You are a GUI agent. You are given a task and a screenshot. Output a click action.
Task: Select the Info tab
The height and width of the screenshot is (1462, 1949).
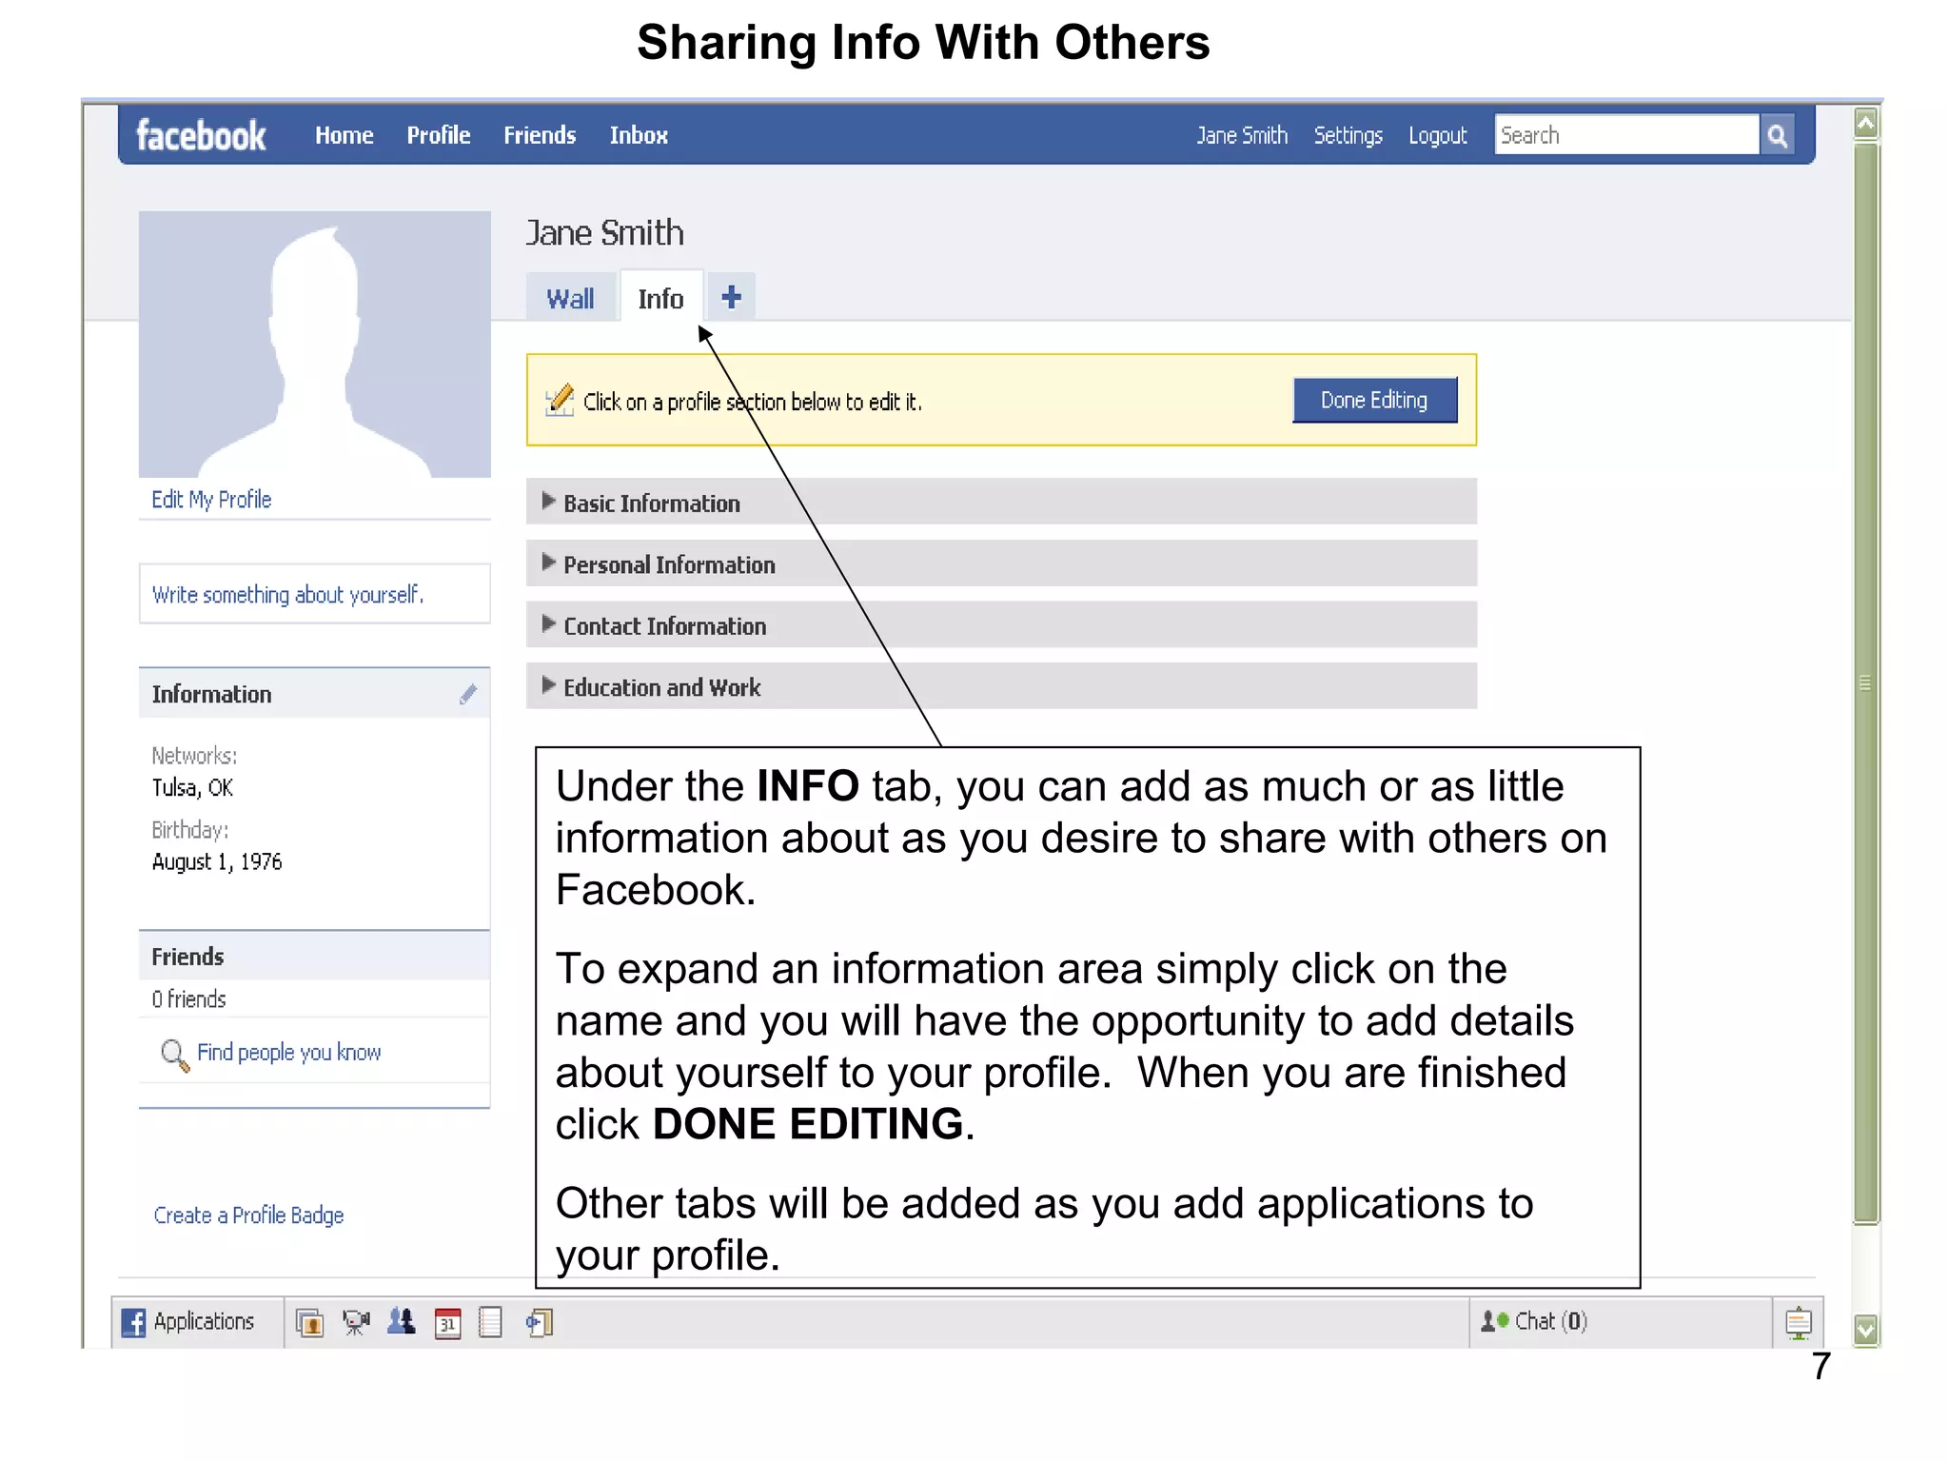pos(661,298)
